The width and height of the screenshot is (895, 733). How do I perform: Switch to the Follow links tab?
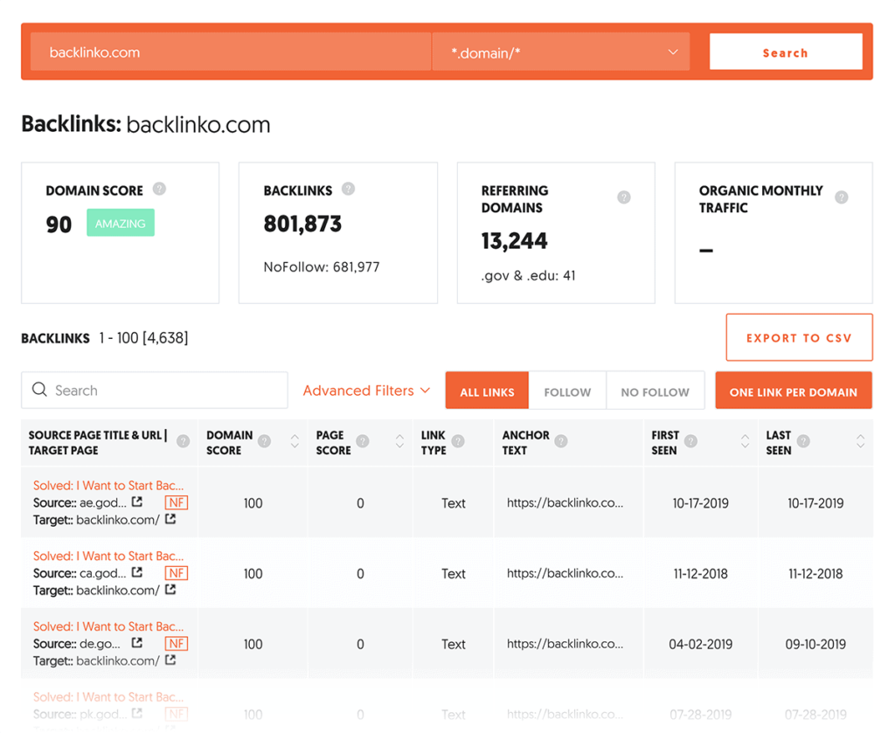tap(567, 391)
